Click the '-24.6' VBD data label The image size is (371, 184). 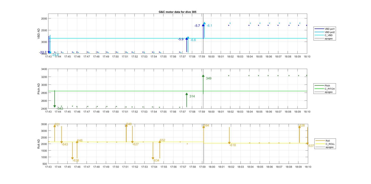pos(55,55)
